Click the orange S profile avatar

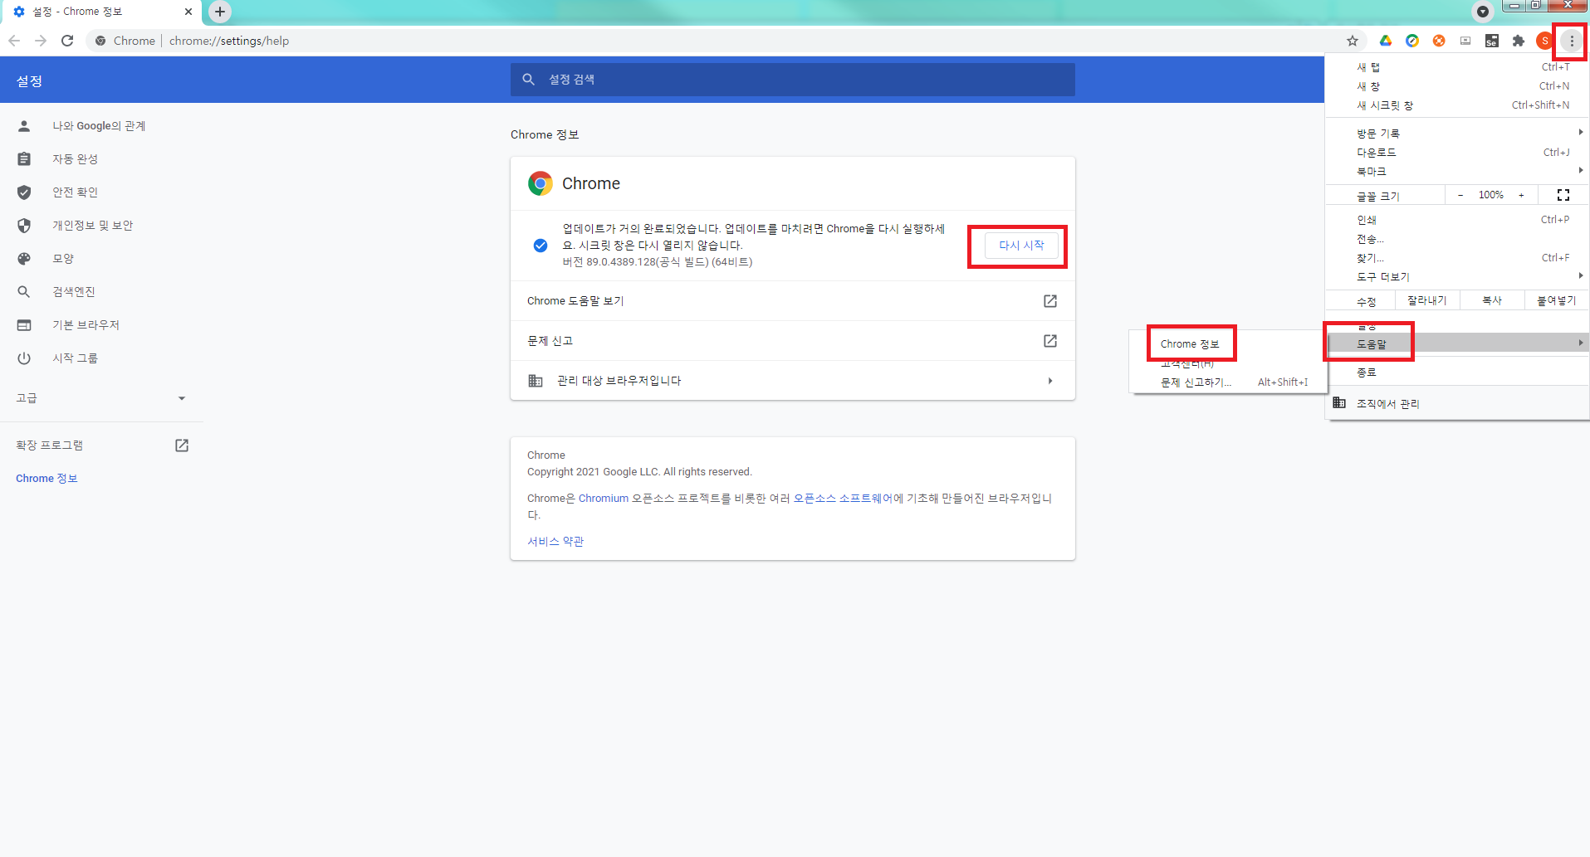1544,41
